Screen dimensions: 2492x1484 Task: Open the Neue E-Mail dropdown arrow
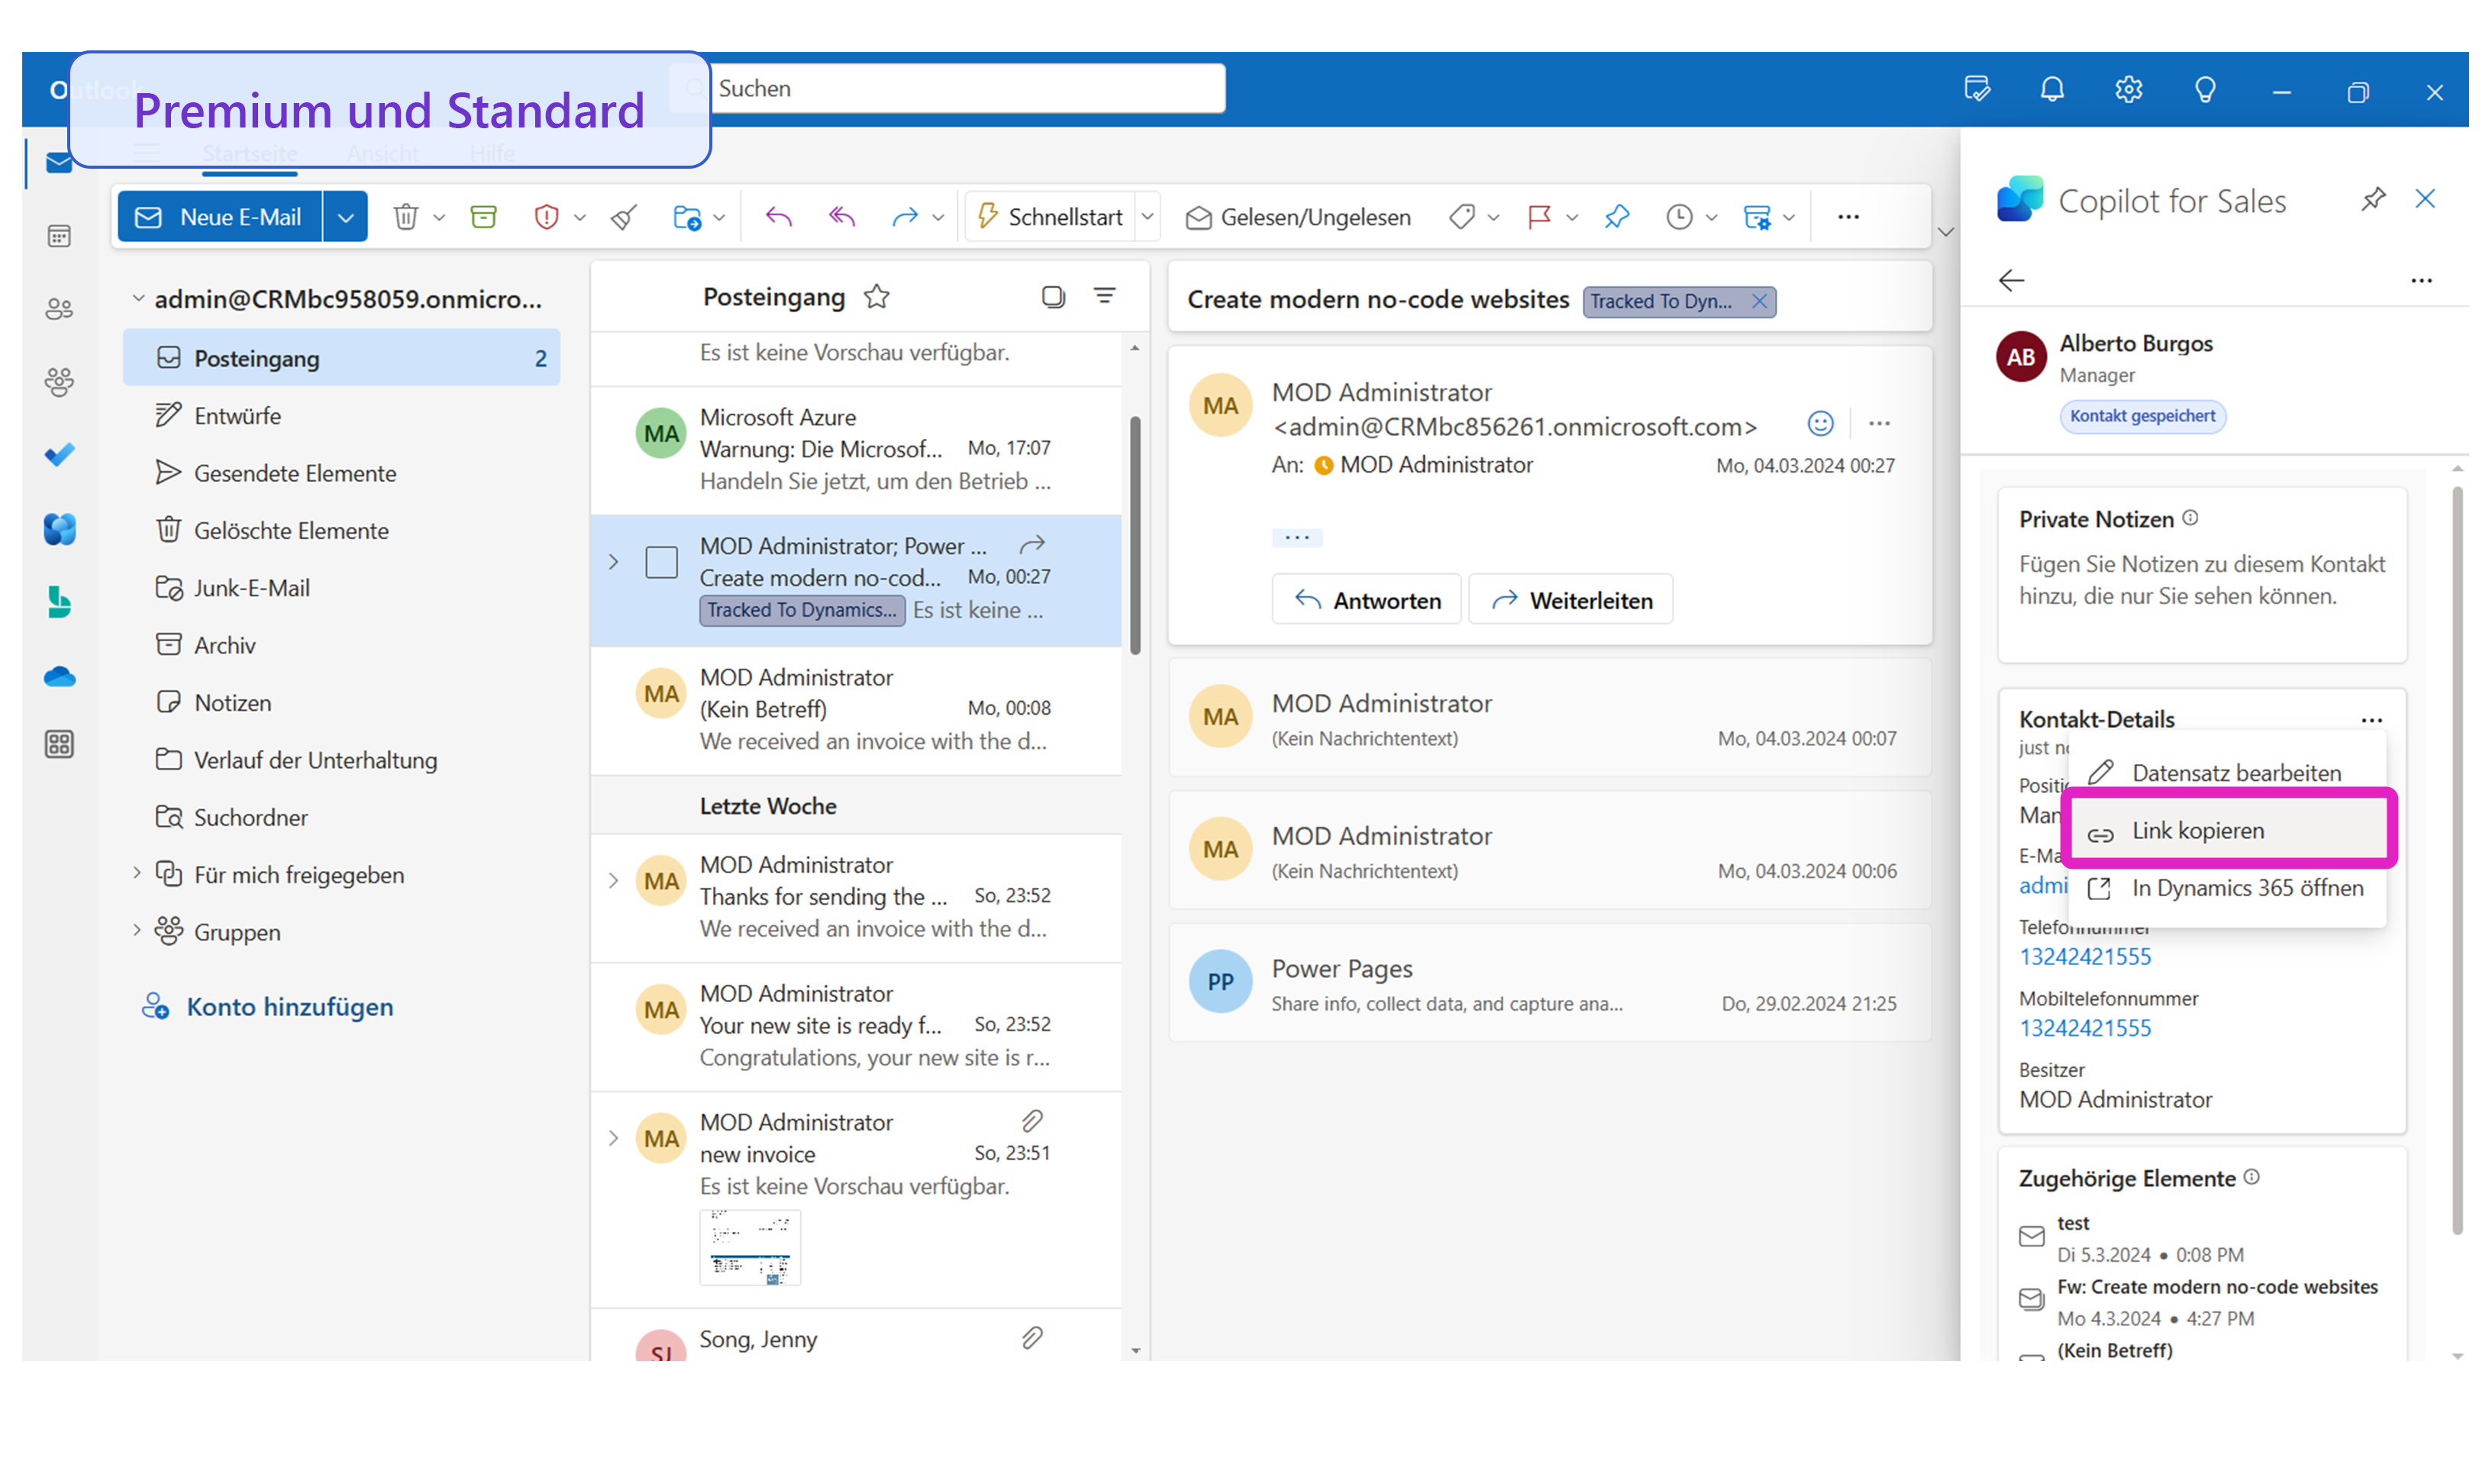click(345, 217)
